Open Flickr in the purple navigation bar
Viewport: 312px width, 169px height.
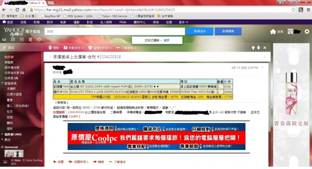pos(123,22)
